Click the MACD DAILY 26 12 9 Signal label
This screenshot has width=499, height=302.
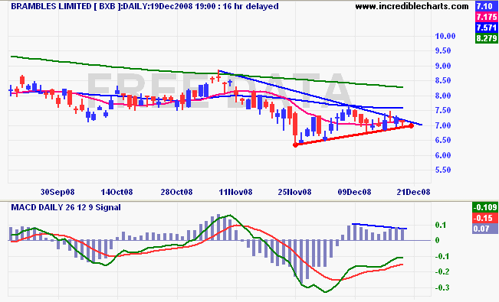(66, 208)
